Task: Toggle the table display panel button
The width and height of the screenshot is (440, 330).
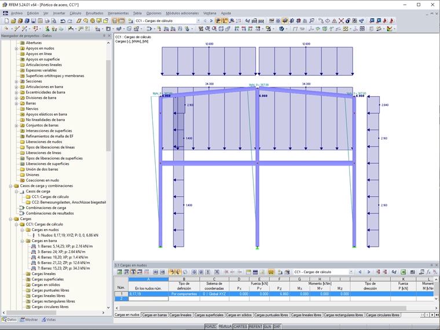Action: [122, 21]
